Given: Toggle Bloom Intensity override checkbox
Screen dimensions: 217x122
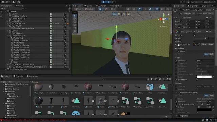Looking at the screenshot, I should coord(176,61).
